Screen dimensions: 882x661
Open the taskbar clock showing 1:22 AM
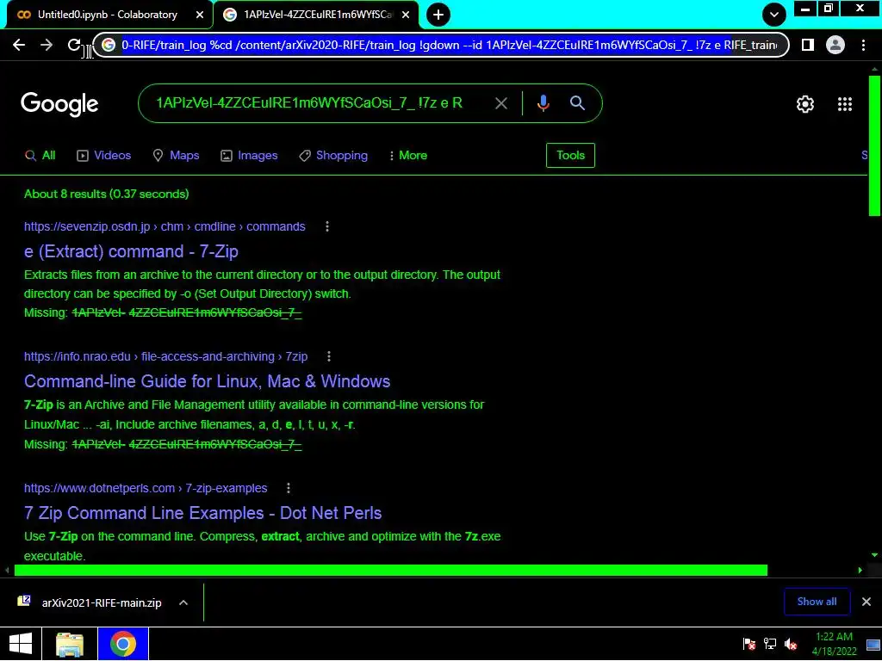(x=834, y=644)
